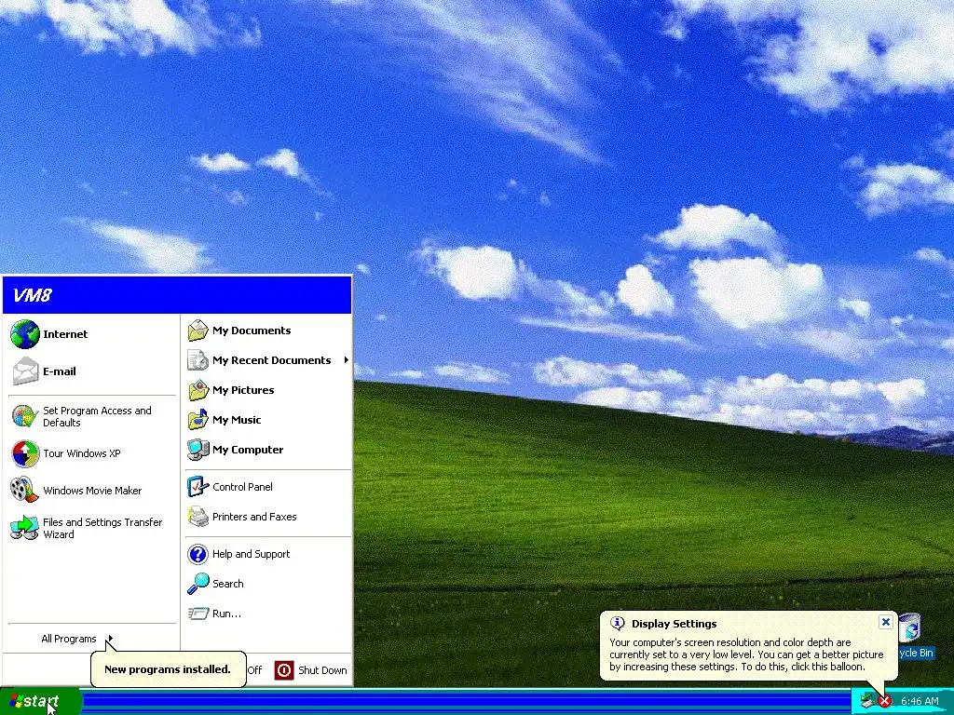Image resolution: width=954 pixels, height=715 pixels.
Task: Click the Help and Support label
Action: 251,554
